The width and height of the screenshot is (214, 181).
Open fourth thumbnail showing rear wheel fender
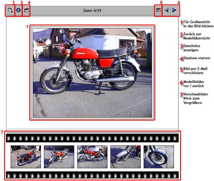(x=126, y=157)
